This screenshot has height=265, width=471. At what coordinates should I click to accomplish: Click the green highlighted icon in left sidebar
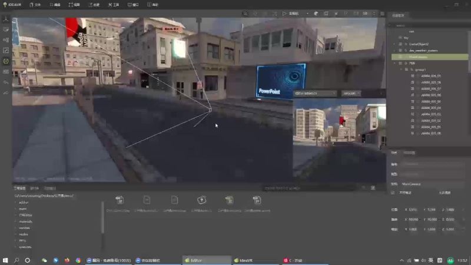[6, 61]
